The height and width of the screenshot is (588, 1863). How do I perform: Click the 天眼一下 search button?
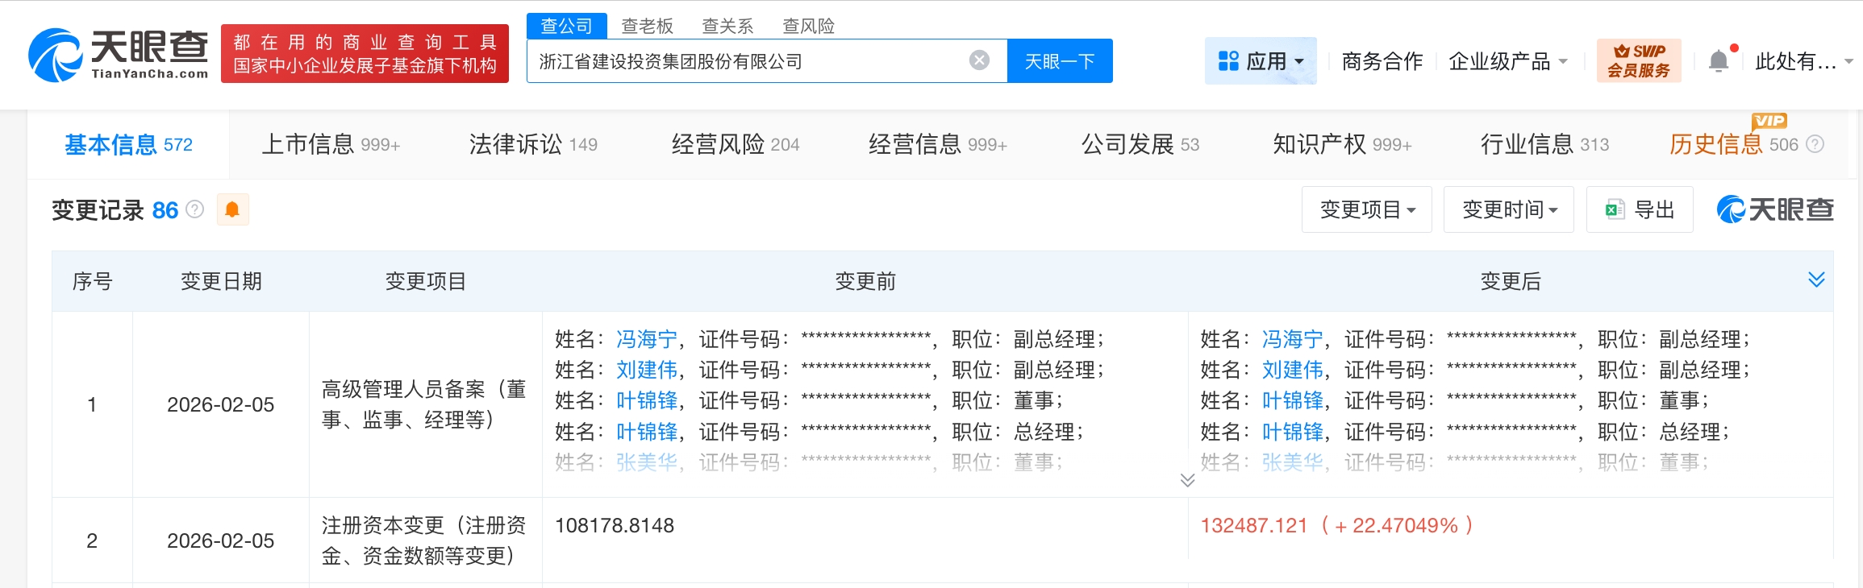(x=1059, y=61)
